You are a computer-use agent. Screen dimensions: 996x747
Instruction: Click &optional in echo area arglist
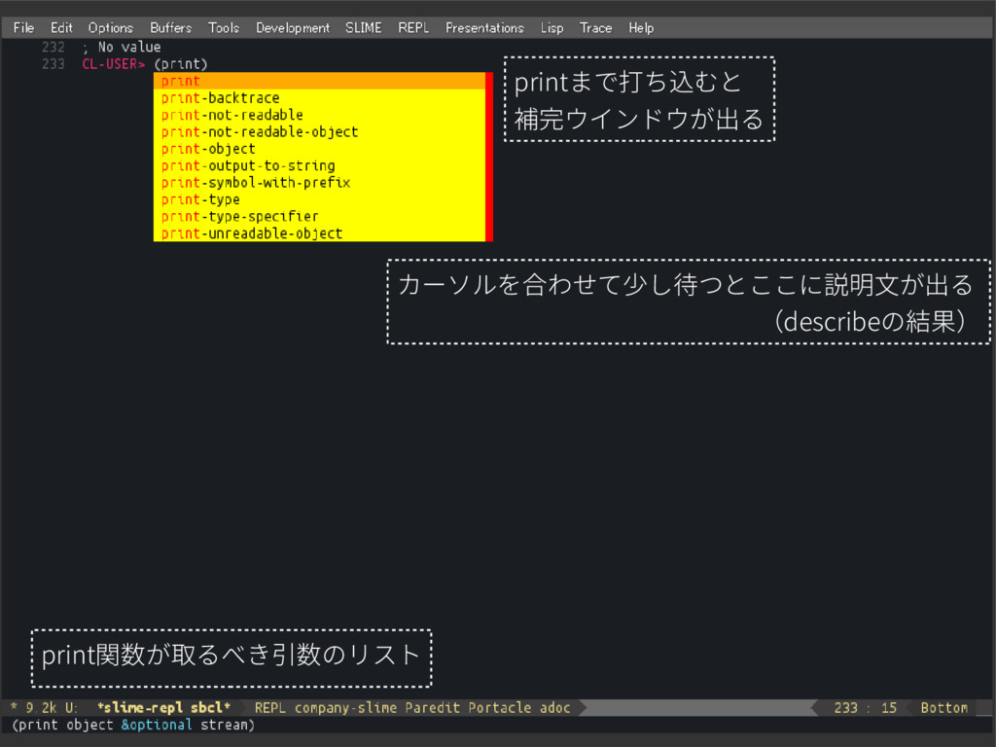(x=157, y=725)
